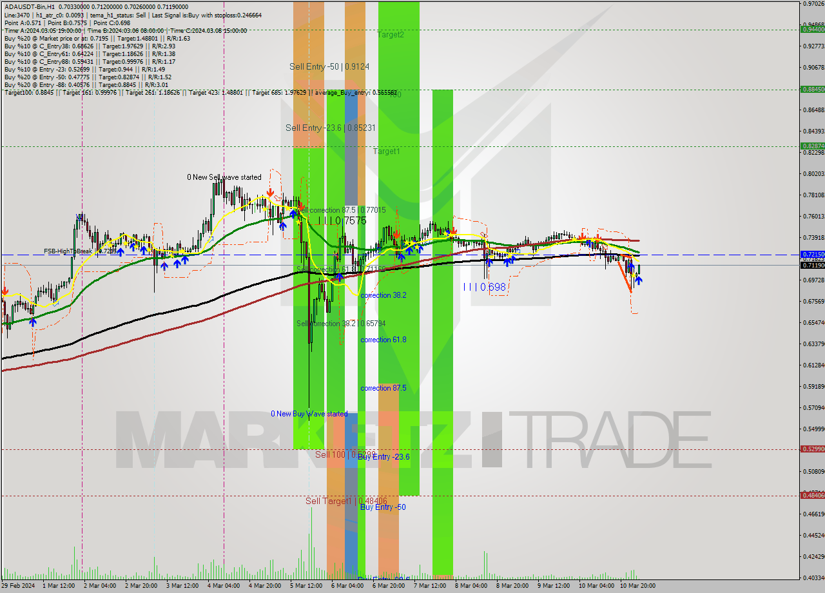This screenshot has width=825, height=593.
Task: Click the 'Sell Entry -50 | 0.9124' label
Action: (x=329, y=66)
